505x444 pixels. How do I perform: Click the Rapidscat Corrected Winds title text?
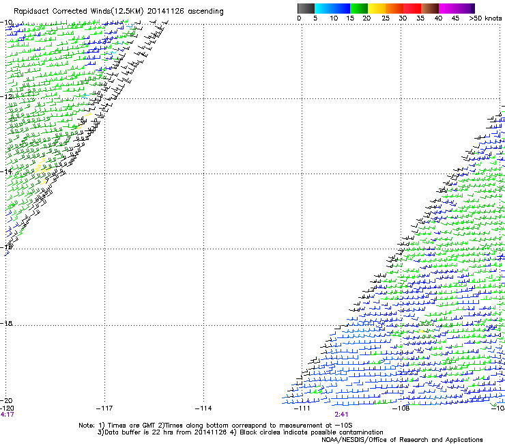click(x=119, y=12)
